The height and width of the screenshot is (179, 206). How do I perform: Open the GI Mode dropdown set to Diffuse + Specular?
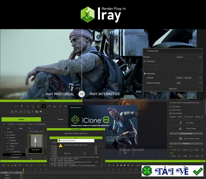189,78
